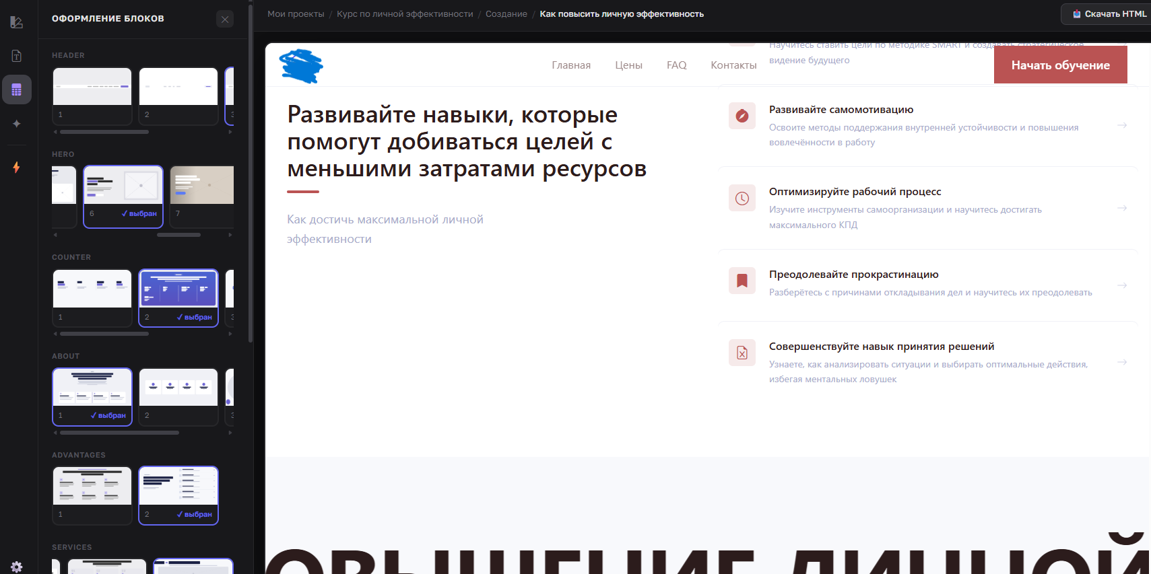Click the Преодолевайте прокрастинацию title
The image size is (1151, 574).
pos(854,275)
